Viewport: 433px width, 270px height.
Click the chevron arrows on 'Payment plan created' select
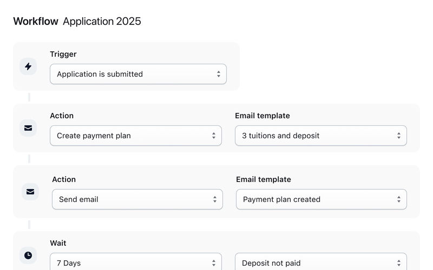pos(399,199)
